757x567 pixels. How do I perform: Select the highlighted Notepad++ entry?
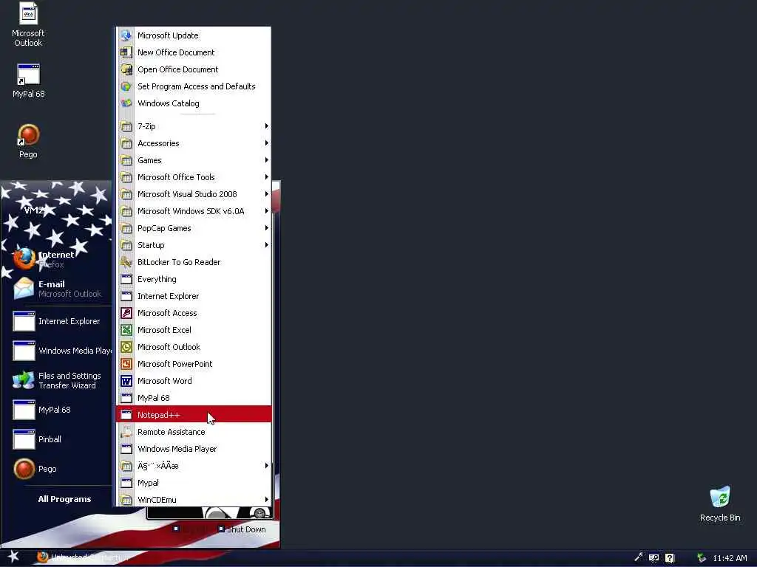coord(193,415)
